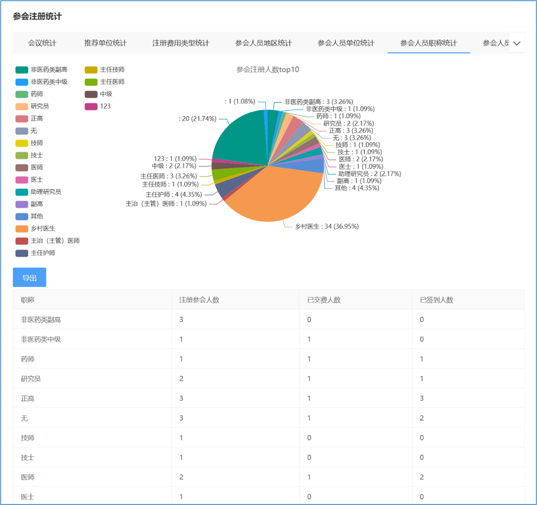Click the large teal 20-count pie slice
This screenshot has width=537, height=505.
click(239, 138)
